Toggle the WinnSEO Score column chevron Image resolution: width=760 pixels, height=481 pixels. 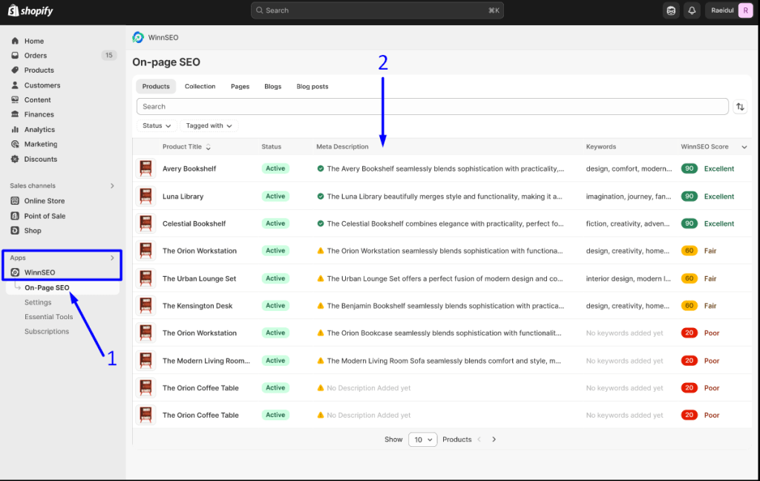pos(744,147)
